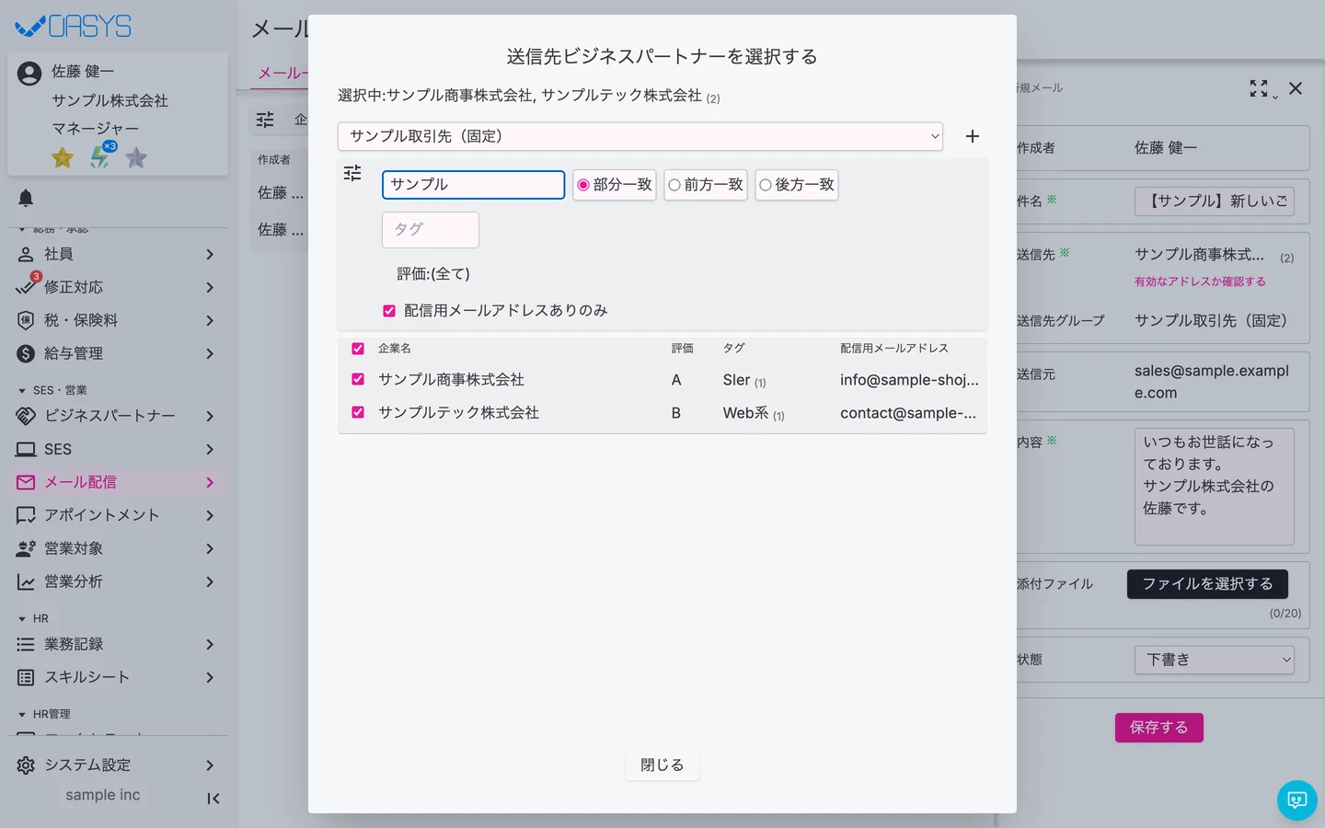Screen dimensions: 1325x828
Task: Open スキルシート in the sidebar
Action: 118,677
